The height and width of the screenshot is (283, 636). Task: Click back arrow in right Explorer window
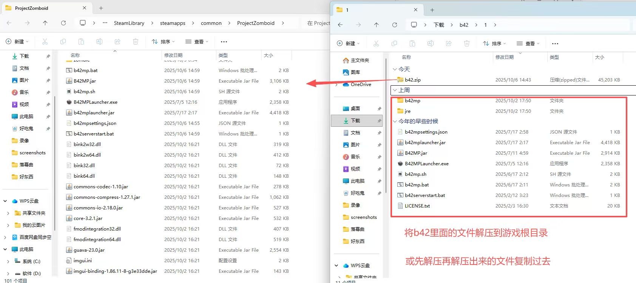point(340,25)
